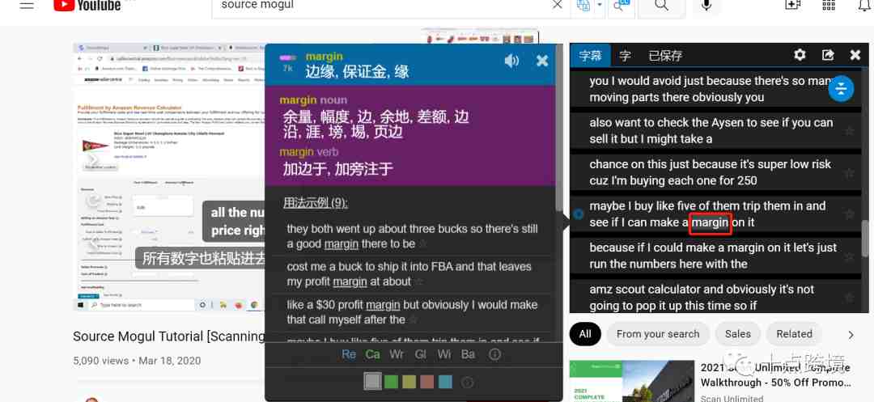Open the YouTube apps grid

pos(829,5)
